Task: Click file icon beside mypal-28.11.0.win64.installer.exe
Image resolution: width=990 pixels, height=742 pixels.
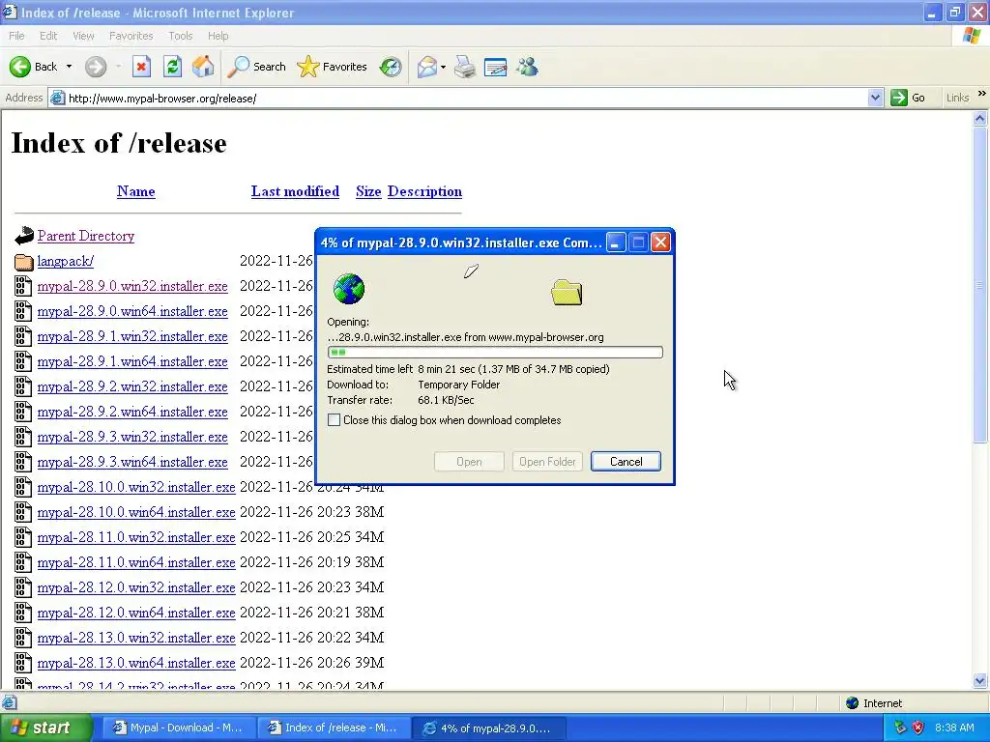Action: tap(23, 562)
